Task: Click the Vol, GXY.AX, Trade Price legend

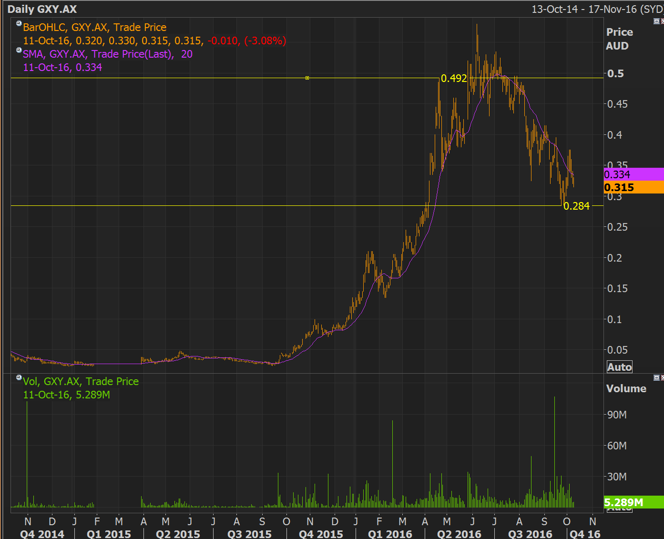Action: point(81,381)
